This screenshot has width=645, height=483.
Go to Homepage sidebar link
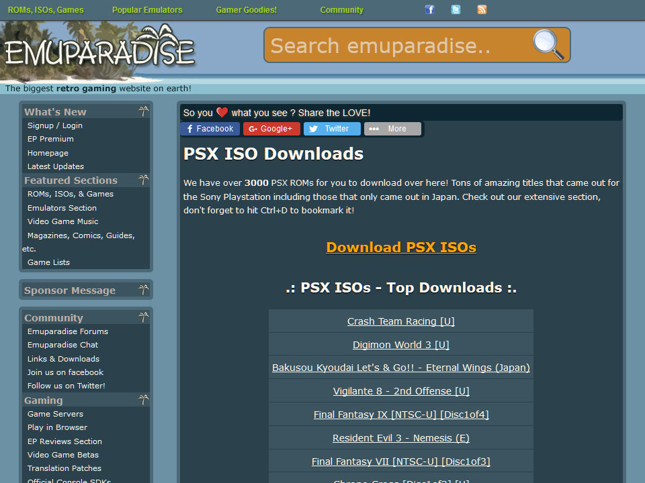tap(48, 153)
